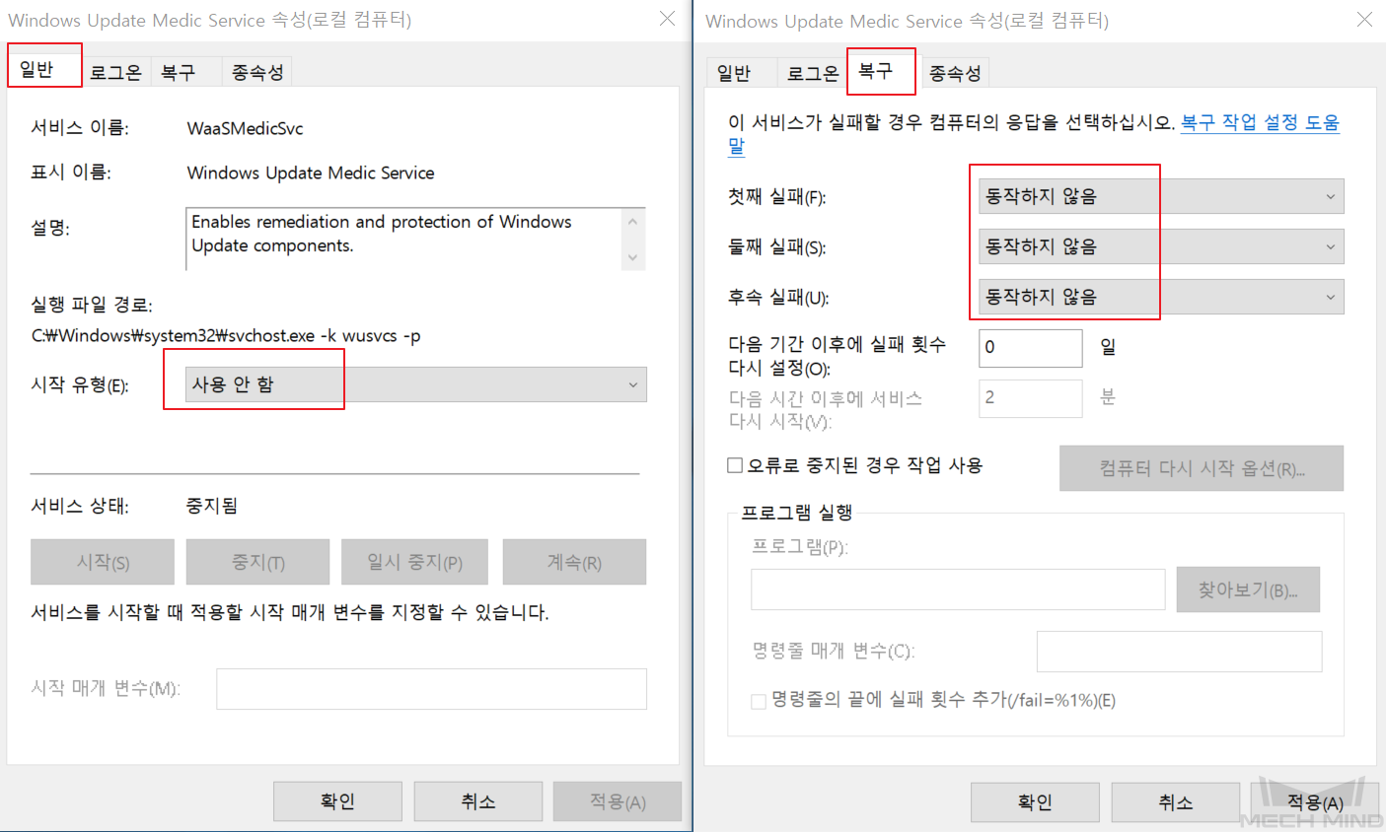Image resolution: width=1386 pixels, height=832 pixels.
Task: Open 시작 유형 dropdown showing 사용 안 함
Action: (416, 384)
